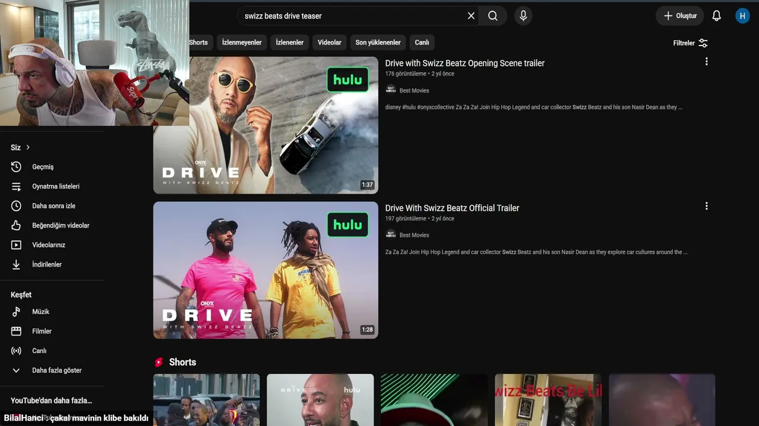
Task: Clear the search box with the X icon
Action: point(471,16)
